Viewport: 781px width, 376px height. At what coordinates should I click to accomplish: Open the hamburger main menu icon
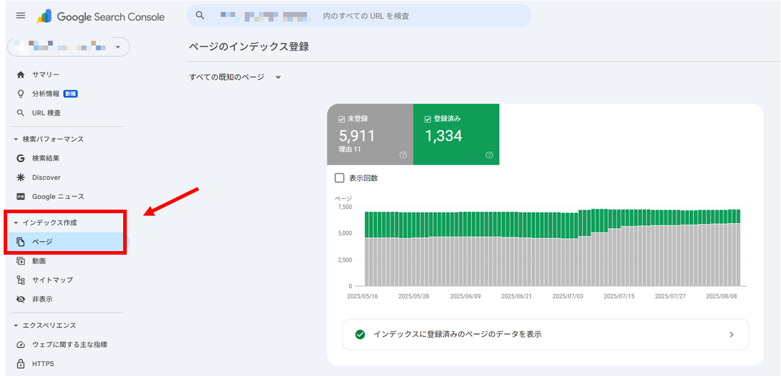tap(20, 16)
